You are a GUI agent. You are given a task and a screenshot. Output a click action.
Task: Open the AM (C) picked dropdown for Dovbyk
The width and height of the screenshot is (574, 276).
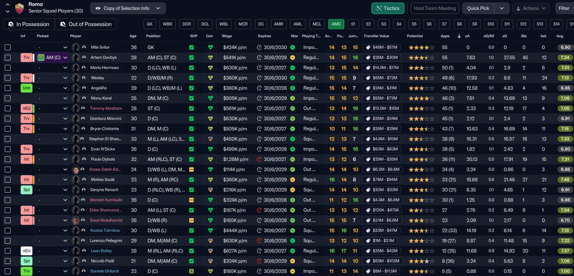pyautogui.click(x=52, y=57)
